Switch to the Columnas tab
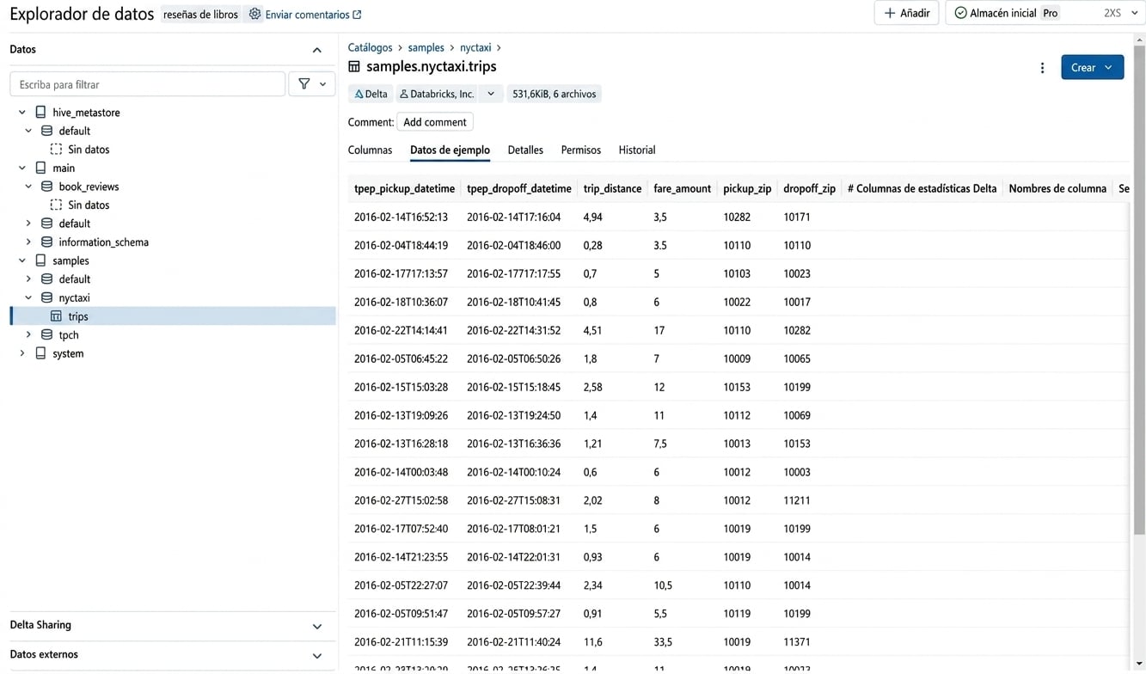1146x674 pixels. pos(370,150)
